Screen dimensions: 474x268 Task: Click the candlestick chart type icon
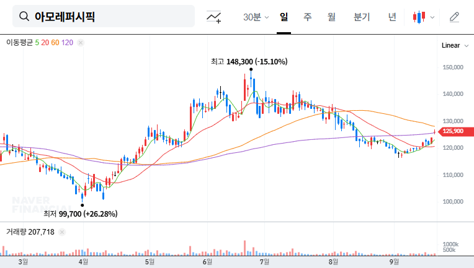419,17
